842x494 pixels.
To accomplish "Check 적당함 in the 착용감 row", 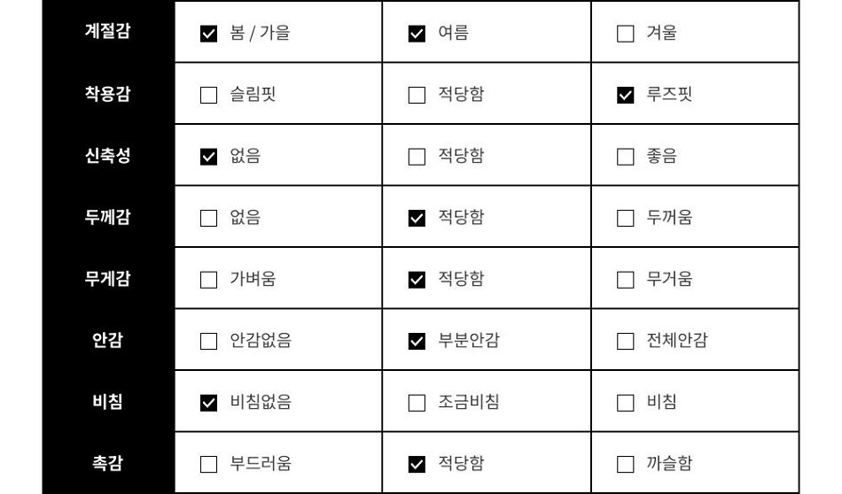I will point(417,96).
